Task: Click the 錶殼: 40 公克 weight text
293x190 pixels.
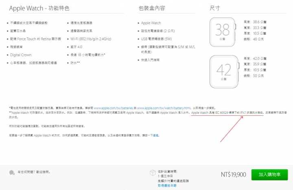Action: [x=254, y=39]
